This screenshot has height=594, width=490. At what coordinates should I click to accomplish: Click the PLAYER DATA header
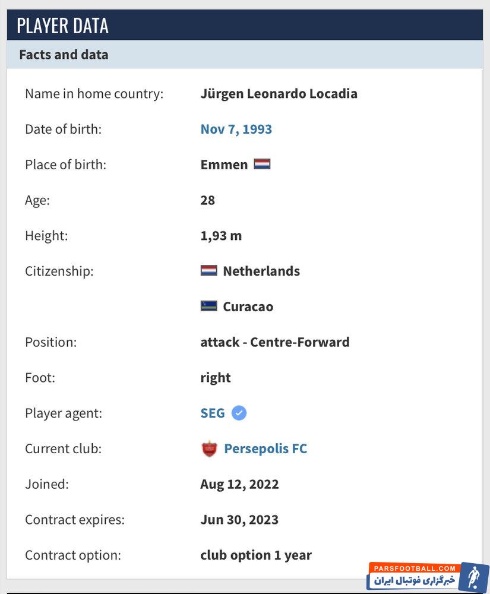point(62,26)
